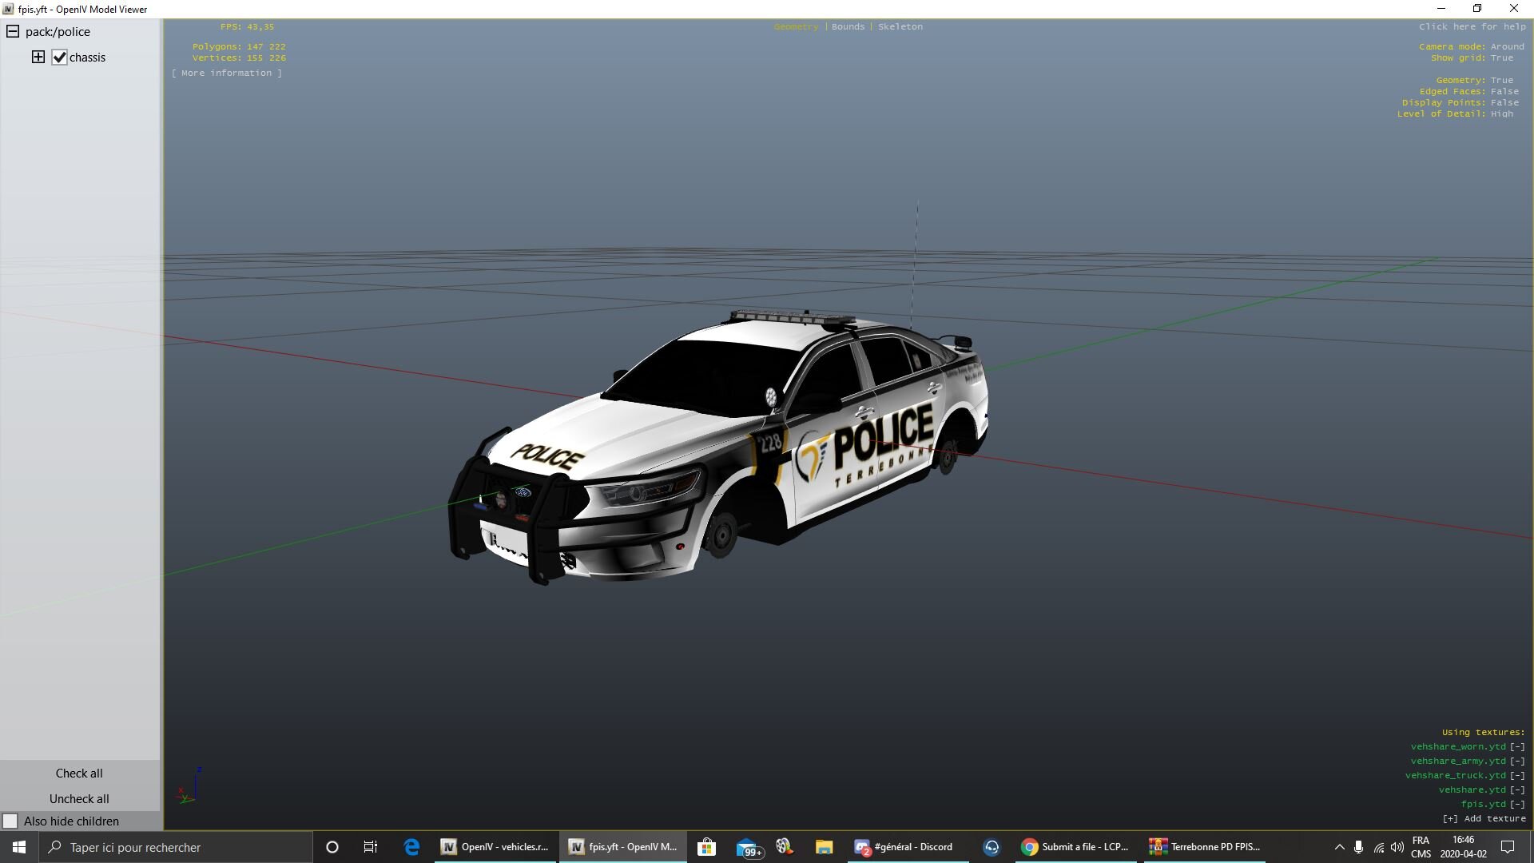Expand the More information section
This screenshot has width=1534, height=863.
point(226,73)
